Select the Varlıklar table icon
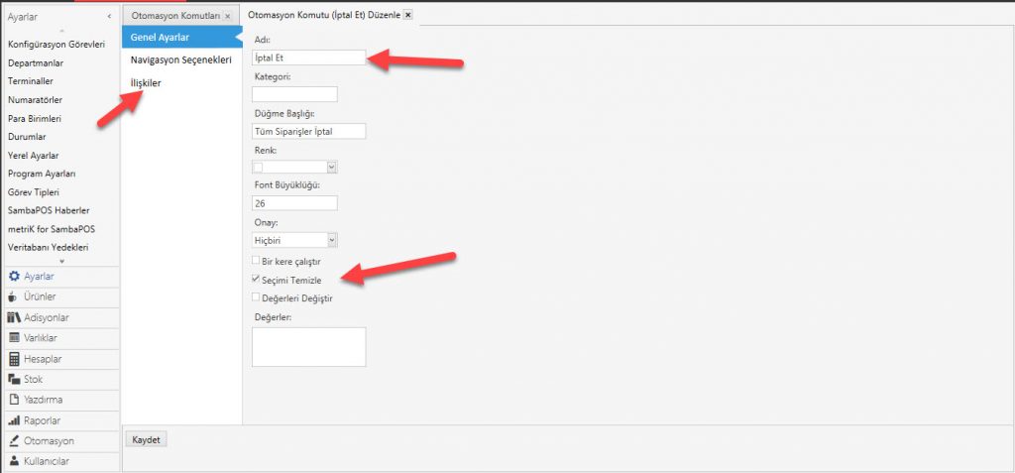 pos(14,338)
